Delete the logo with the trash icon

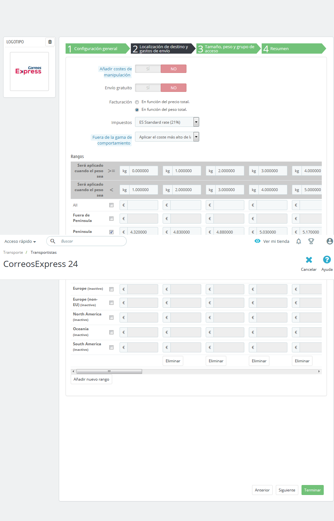pos(50,42)
